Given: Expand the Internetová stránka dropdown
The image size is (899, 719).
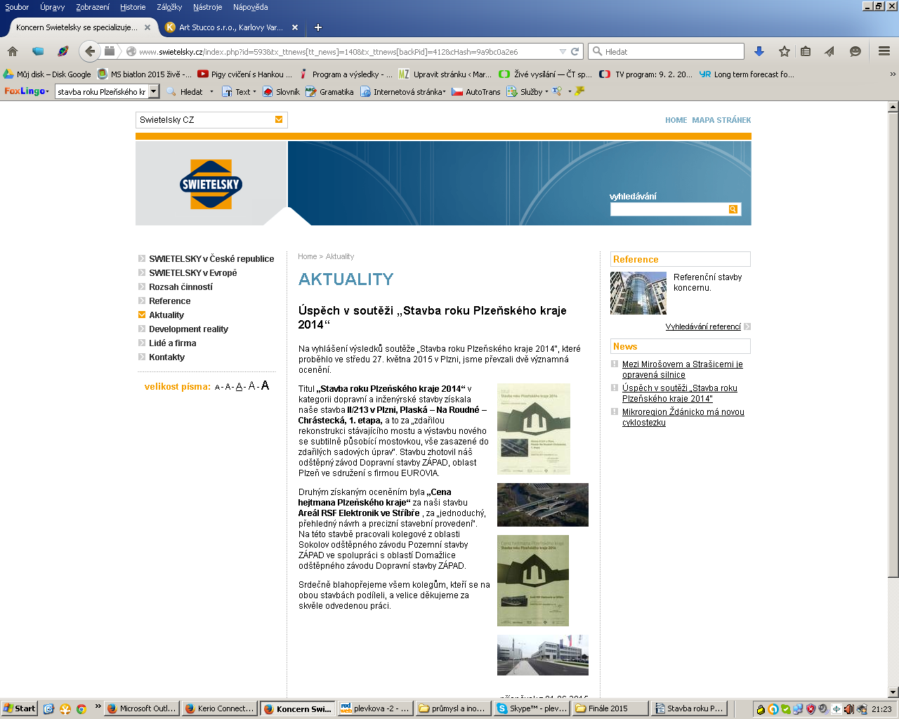Looking at the screenshot, I should tap(444, 91).
